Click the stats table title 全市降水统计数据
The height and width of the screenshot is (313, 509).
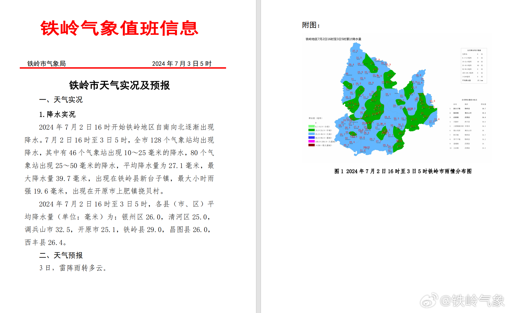coord(474,50)
